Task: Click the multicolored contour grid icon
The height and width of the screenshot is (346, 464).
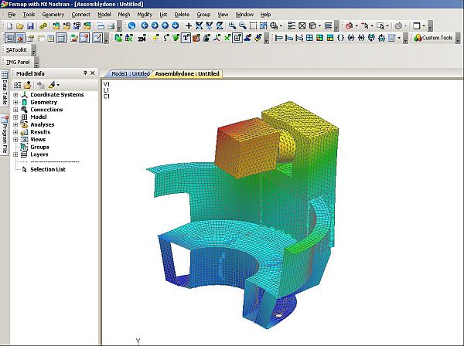Action: tap(320, 38)
